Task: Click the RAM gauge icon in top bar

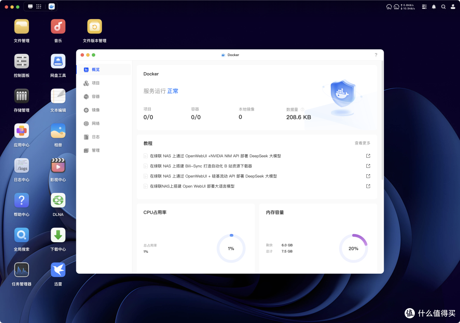Action: pos(397,7)
